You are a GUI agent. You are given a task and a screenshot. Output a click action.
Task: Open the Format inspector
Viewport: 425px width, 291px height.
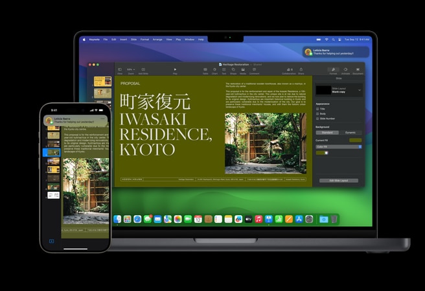pyautogui.click(x=334, y=71)
